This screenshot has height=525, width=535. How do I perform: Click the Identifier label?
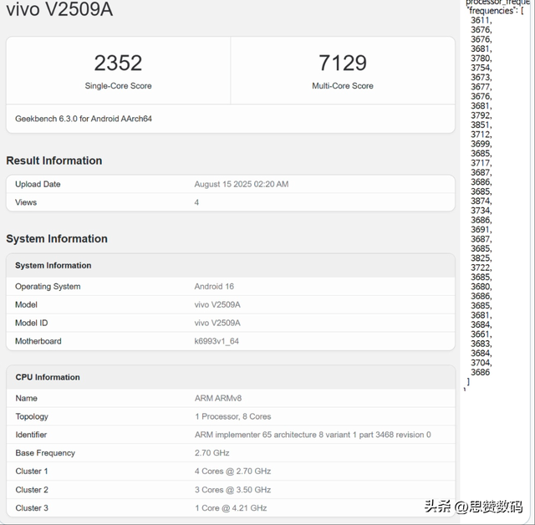pyautogui.click(x=31, y=435)
